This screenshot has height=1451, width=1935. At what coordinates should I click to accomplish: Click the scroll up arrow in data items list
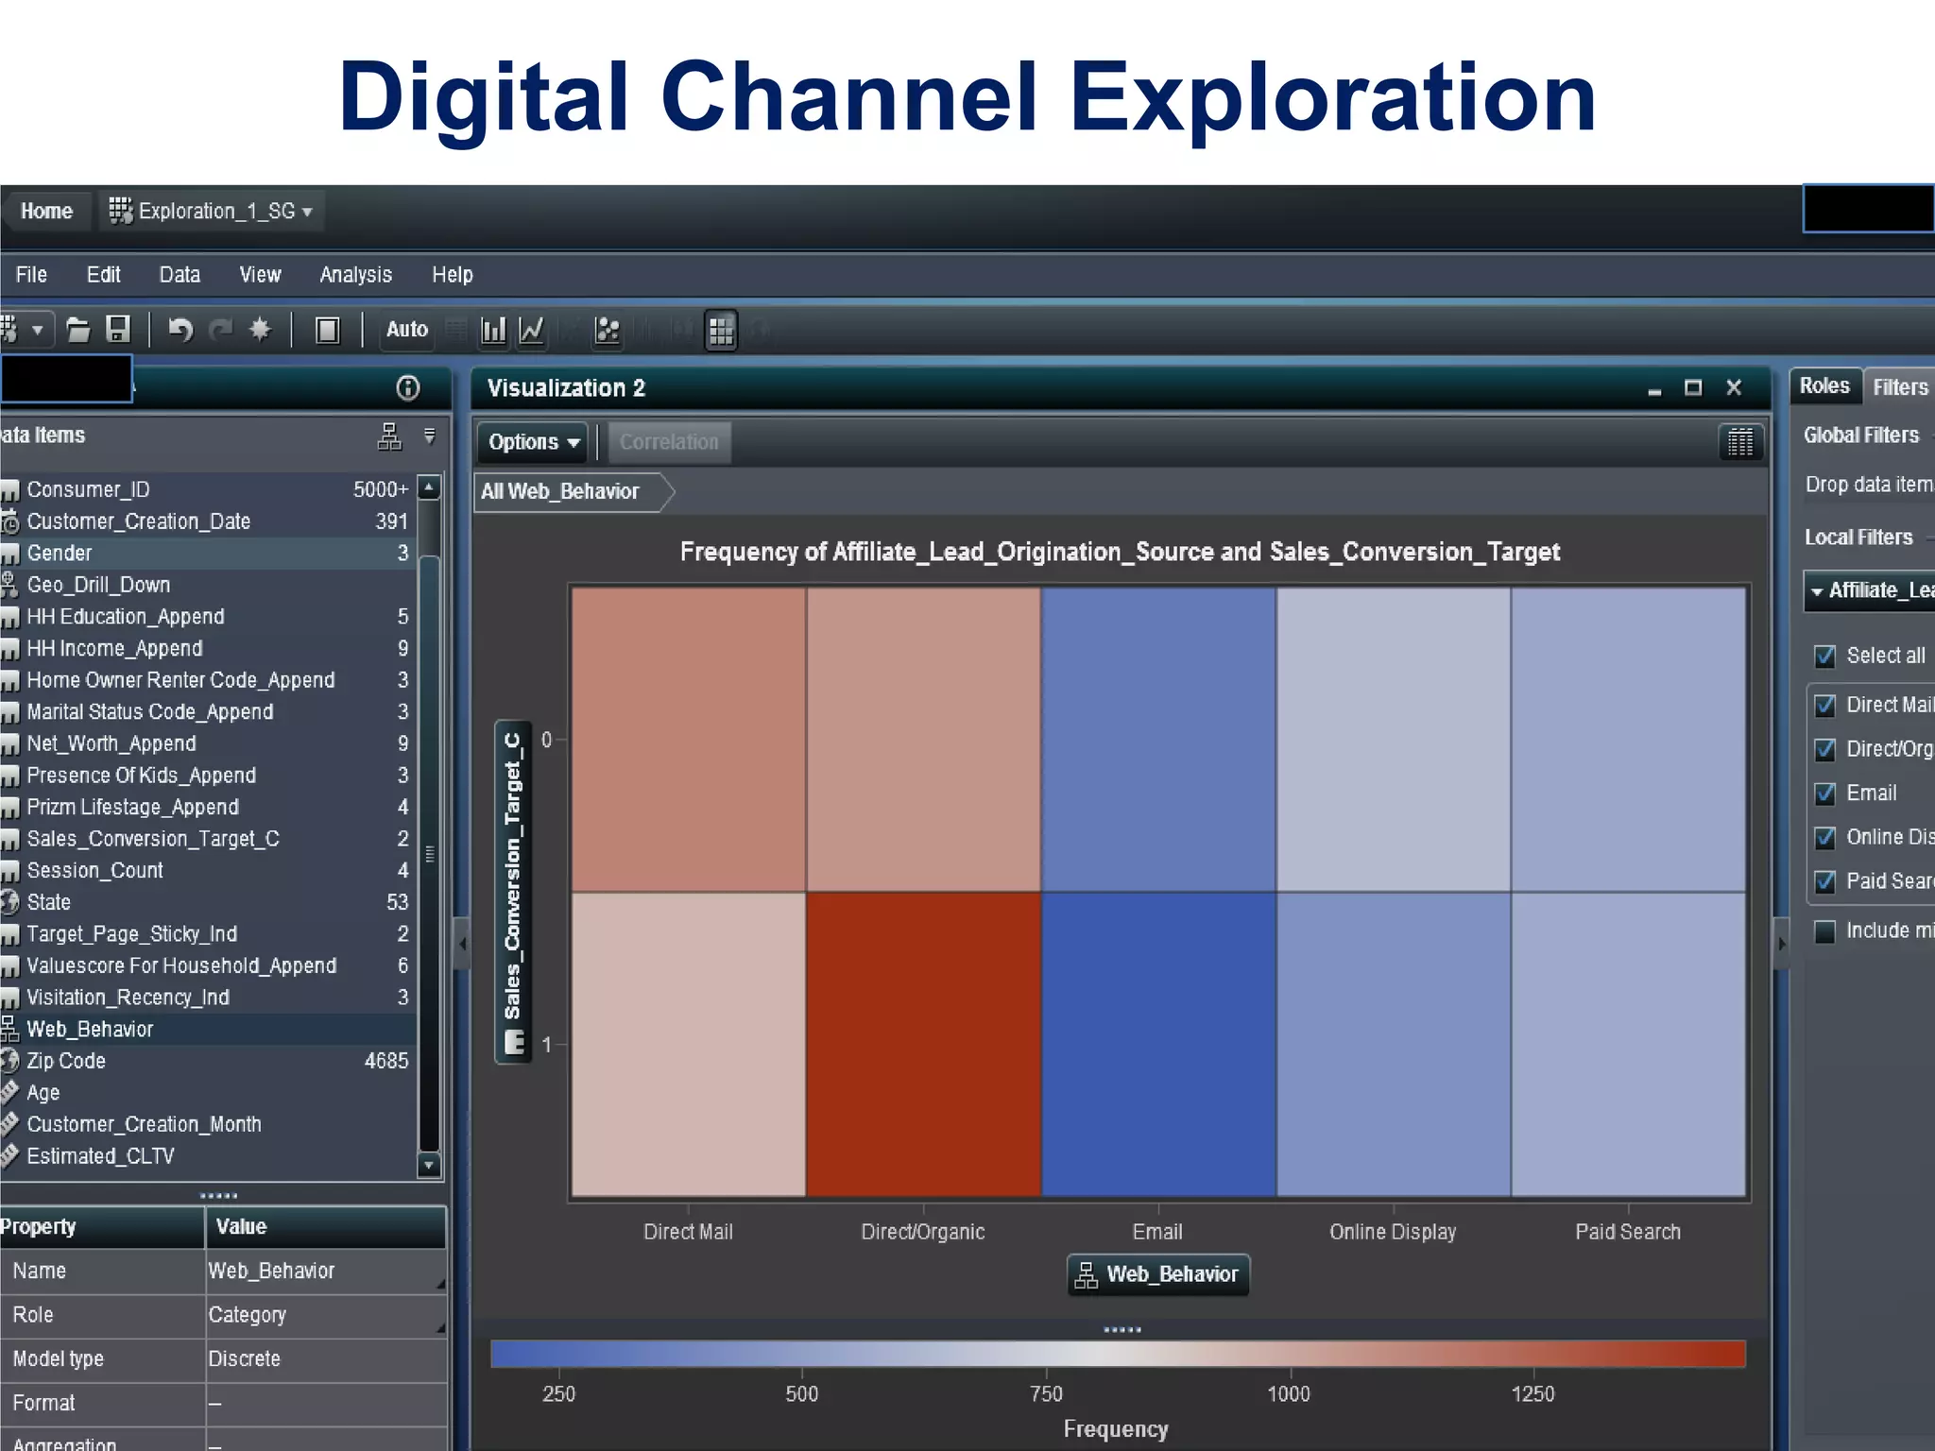pos(429,488)
